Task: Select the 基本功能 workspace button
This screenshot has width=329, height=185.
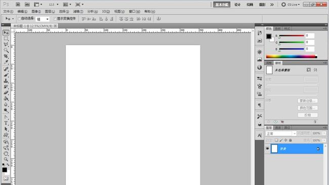Action: (222, 5)
